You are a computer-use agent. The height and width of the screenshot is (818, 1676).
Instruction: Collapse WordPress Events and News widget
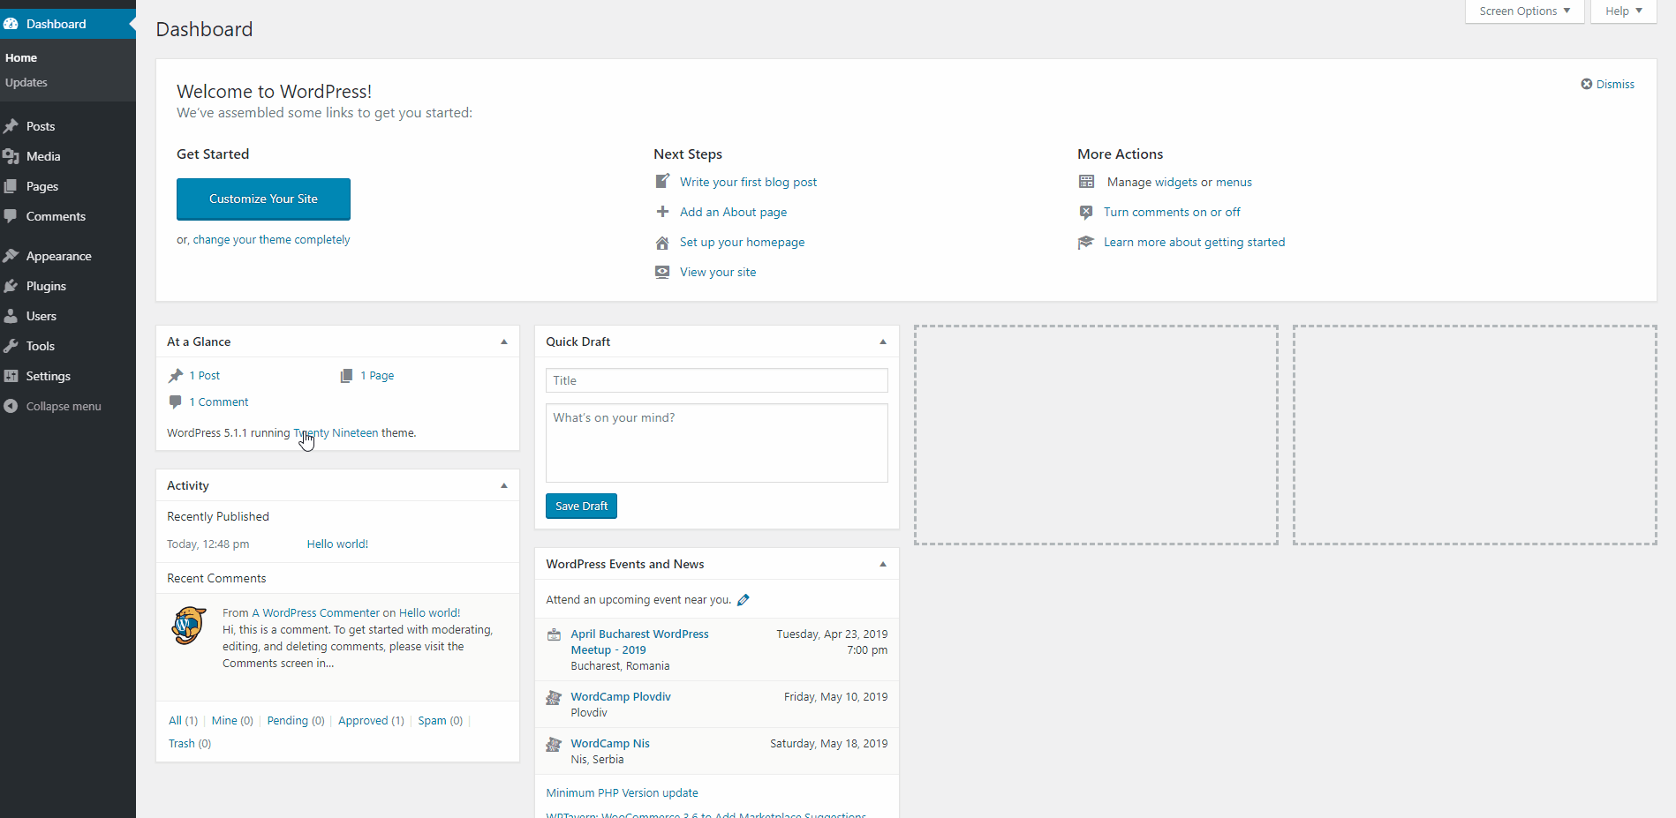(x=882, y=565)
